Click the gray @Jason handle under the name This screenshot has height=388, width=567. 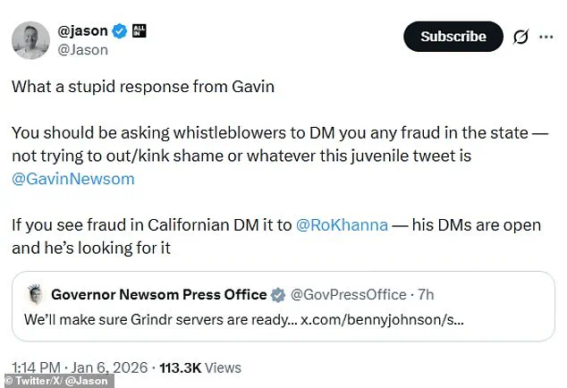click(84, 50)
